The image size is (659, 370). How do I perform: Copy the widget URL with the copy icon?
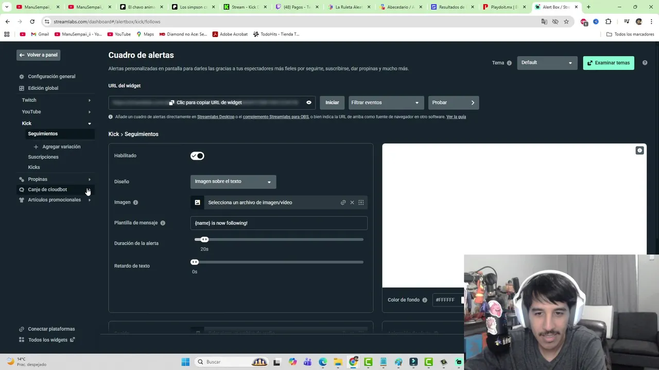click(x=171, y=103)
